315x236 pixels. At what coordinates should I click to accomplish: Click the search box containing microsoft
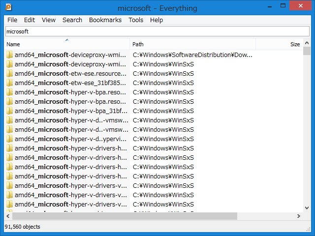pyautogui.click(x=157, y=31)
